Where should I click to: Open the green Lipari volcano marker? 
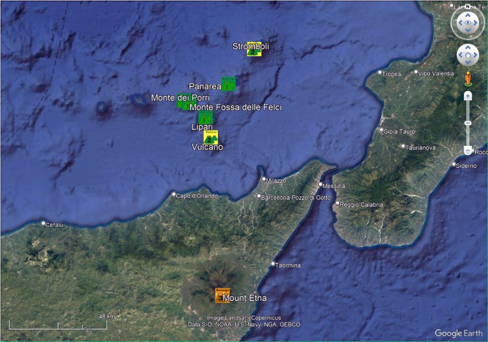(205, 118)
